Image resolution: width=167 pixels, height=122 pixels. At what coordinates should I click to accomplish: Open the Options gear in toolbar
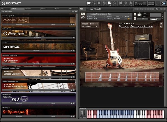tap(126, 3)
